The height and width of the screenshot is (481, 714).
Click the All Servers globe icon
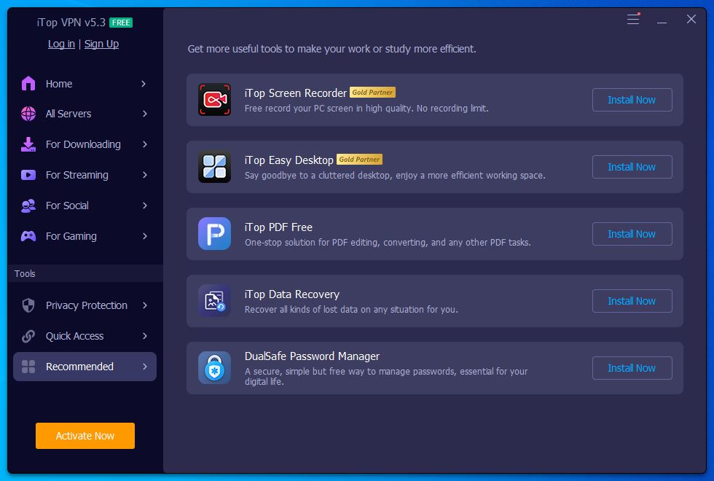click(28, 114)
